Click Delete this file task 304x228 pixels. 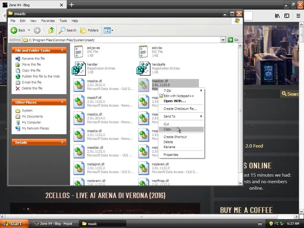point(32,88)
